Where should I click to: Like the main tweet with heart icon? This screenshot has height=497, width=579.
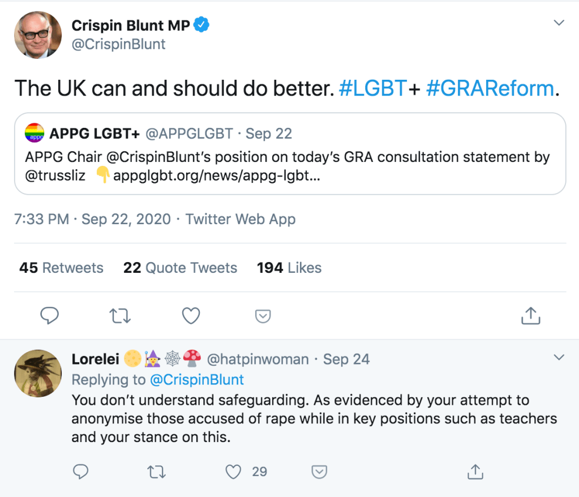(x=191, y=316)
